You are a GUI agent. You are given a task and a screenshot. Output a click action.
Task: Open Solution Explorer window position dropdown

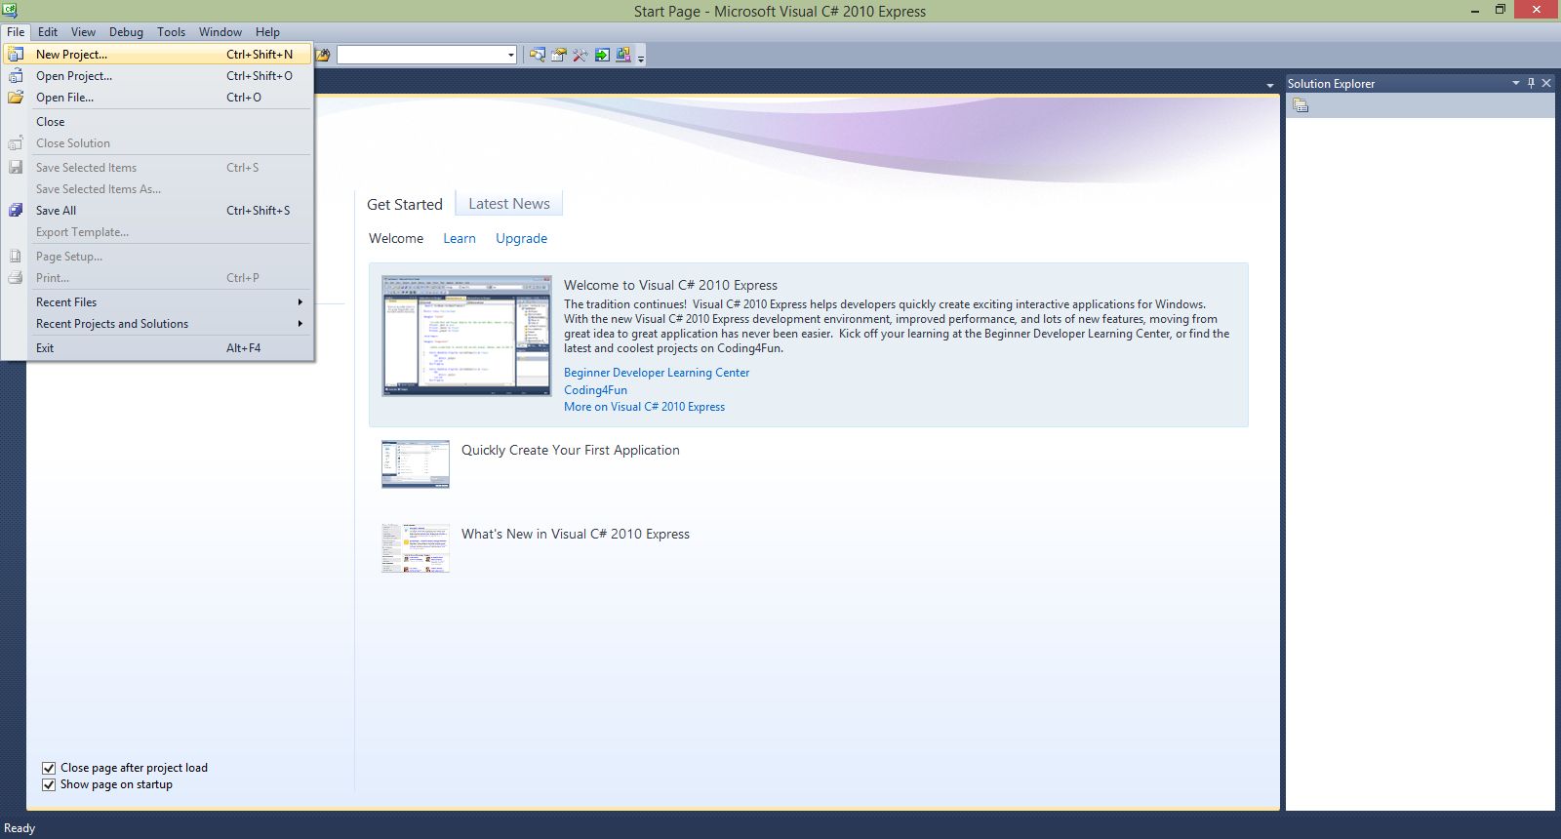click(x=1515, y=83)
